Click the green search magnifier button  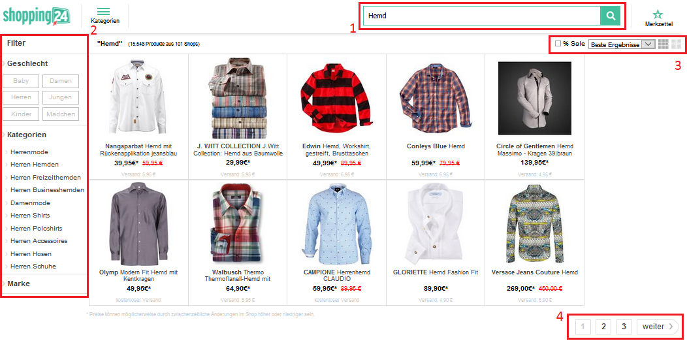point(610,16)
